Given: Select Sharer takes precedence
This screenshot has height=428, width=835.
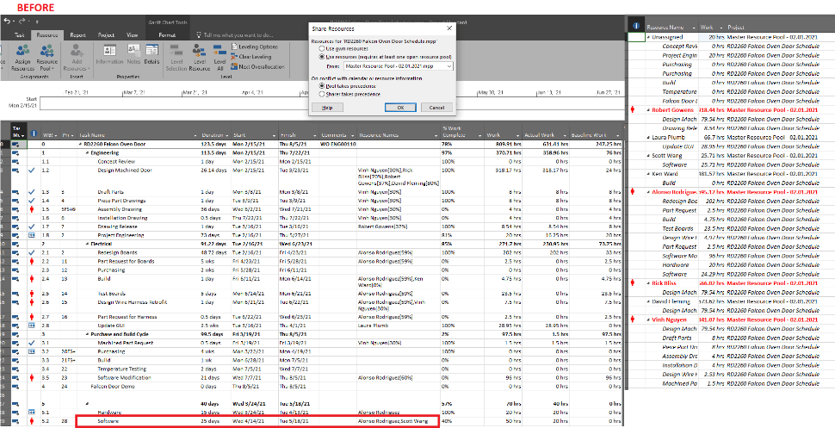Looking at the screenshot, I should (349, 95).
